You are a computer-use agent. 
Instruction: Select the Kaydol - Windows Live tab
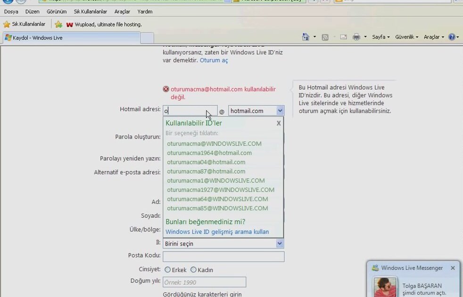point(71,38)
